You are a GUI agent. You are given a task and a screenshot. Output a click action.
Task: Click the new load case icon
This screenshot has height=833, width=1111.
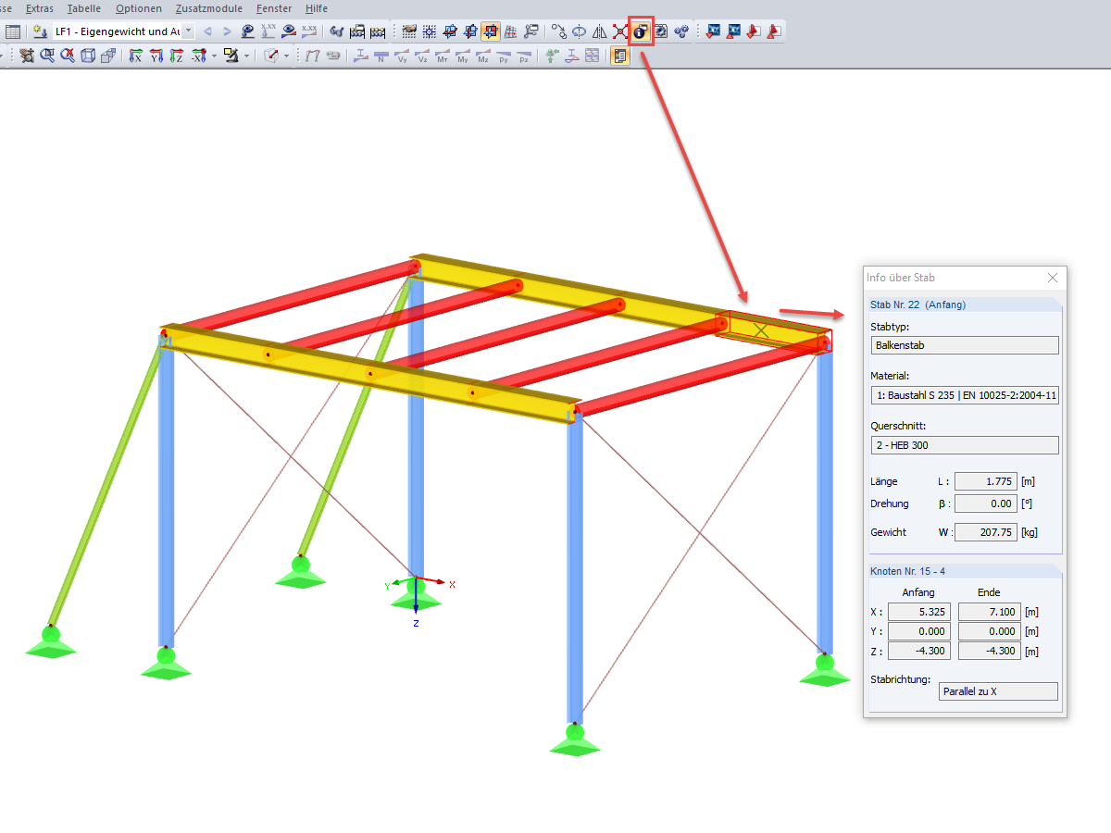point(41,31)
